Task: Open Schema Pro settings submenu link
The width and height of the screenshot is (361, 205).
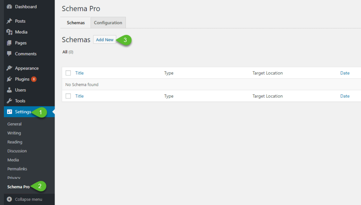Action: [x=18, y=187]
